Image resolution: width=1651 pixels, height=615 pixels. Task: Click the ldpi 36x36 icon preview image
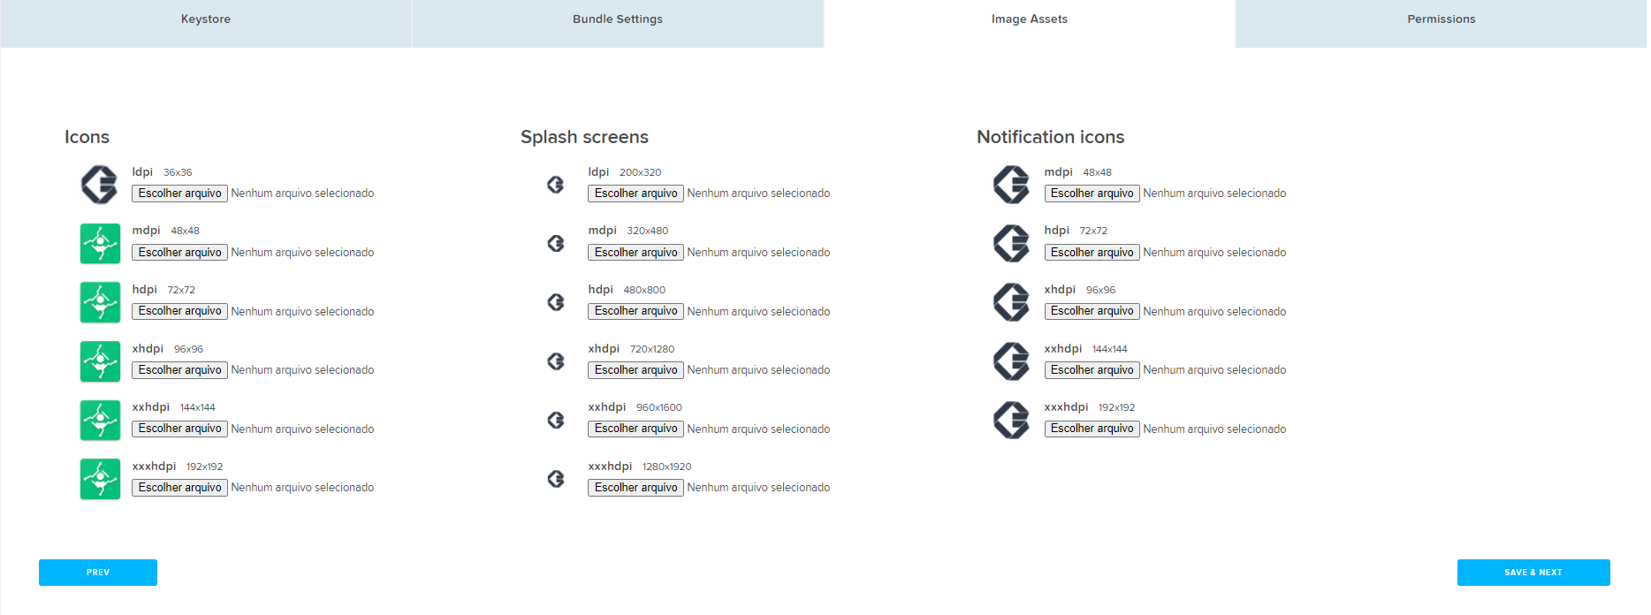tap(100, 185)
